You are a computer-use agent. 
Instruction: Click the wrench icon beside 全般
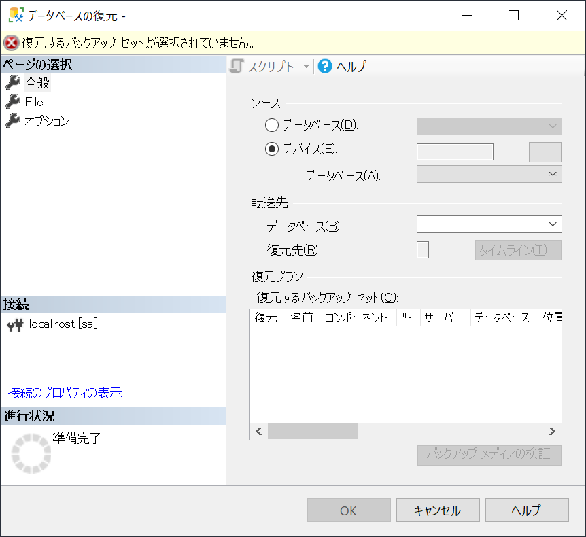click(x=13, y=82)
